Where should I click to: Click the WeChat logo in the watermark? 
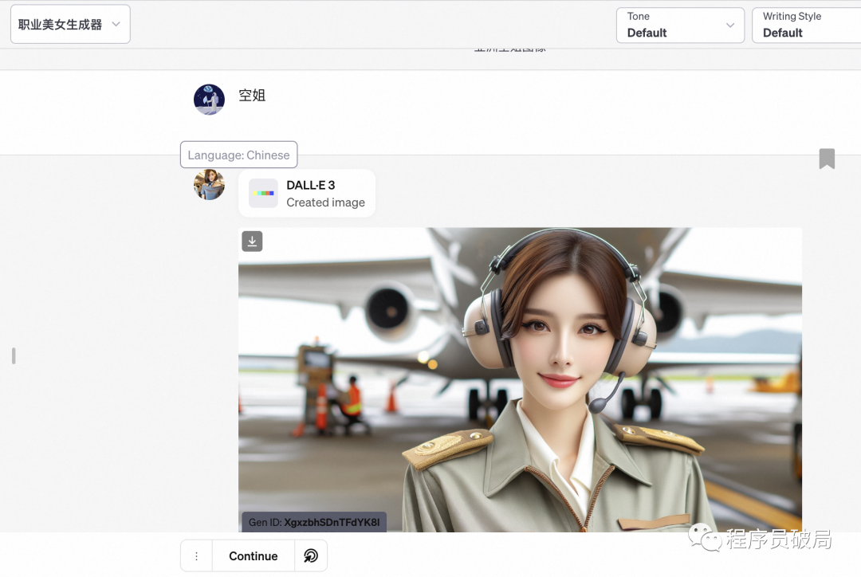tap(704, 537)
